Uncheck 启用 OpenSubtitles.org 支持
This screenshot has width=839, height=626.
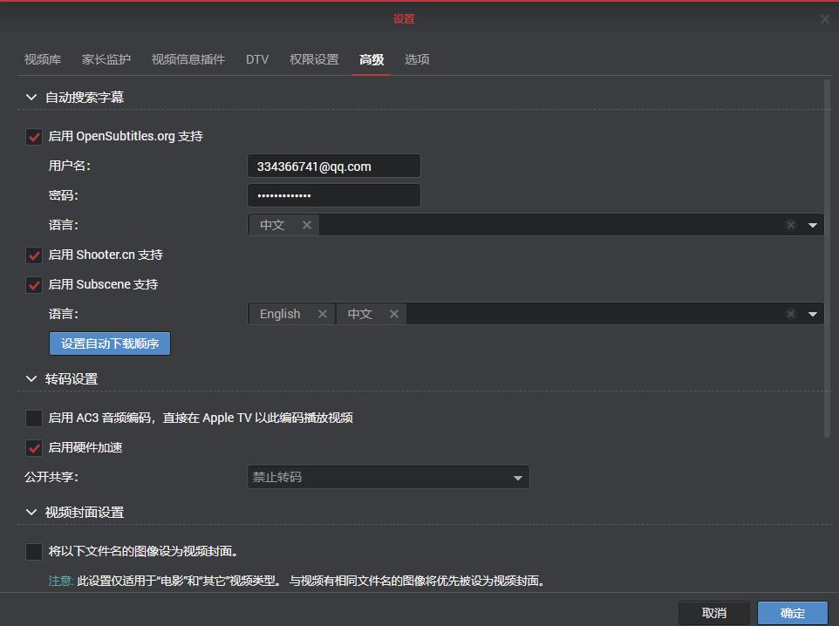pyautogui.click(x=34, y=136)
